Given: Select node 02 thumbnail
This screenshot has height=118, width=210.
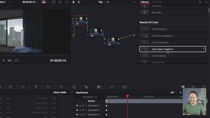Looking at the screenshot, I should point(95,30).
